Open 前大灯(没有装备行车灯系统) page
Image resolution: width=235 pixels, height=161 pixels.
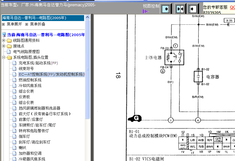point(44,114)
